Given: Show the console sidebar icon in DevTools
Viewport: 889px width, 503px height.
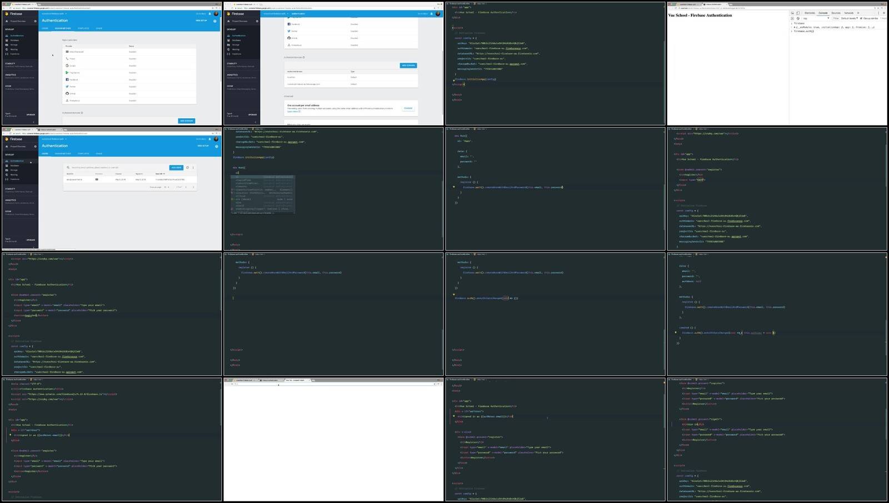Looking at the screenshot, I should (x=792, y=18).
